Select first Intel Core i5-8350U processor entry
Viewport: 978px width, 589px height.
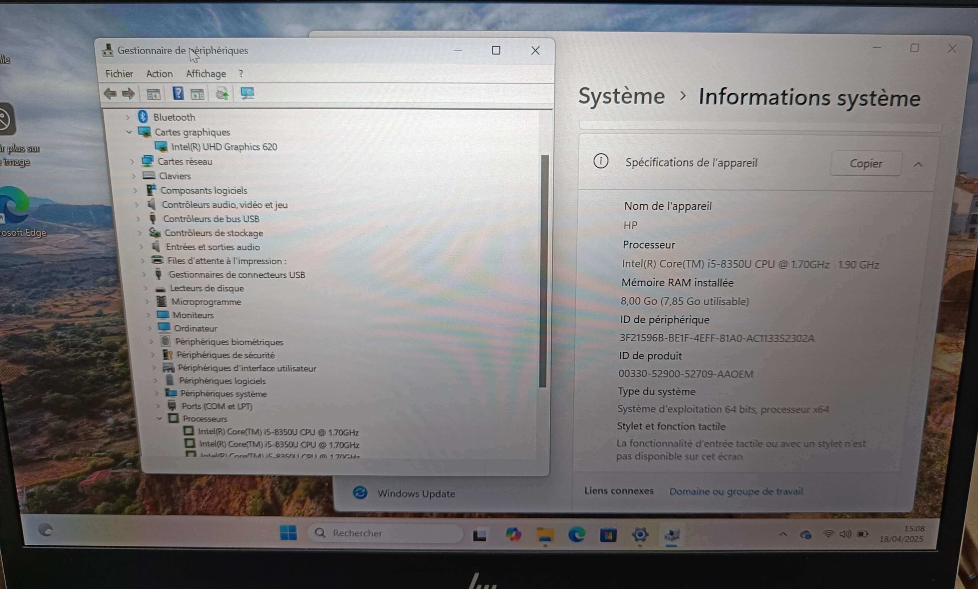(278, 432)
